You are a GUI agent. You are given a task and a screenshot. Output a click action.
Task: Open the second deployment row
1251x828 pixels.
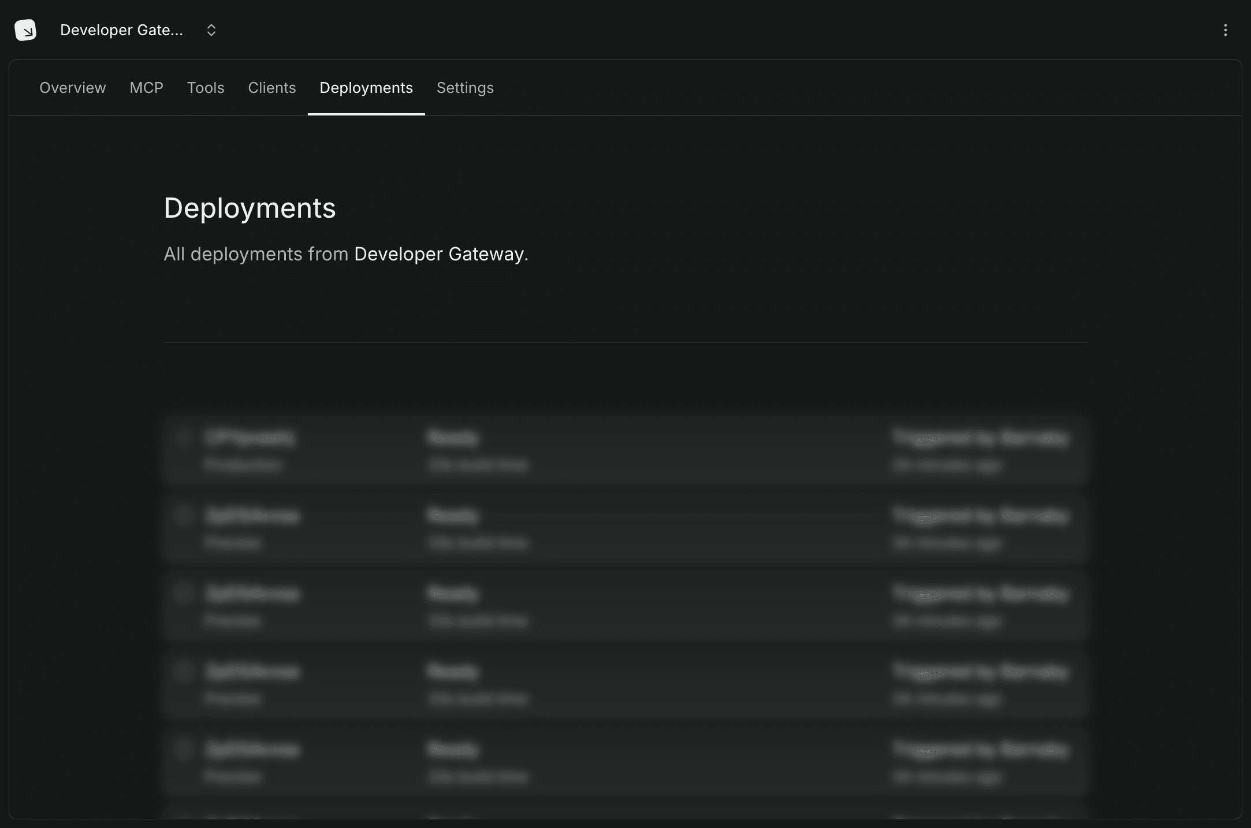(x=625, y=528)
